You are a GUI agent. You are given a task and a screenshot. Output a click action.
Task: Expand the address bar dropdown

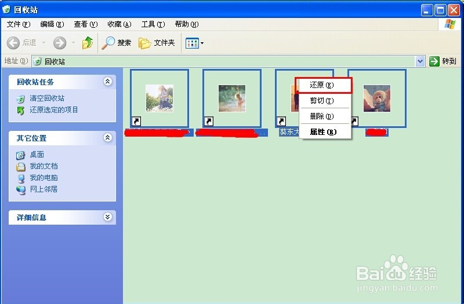(x=420, y=61)
